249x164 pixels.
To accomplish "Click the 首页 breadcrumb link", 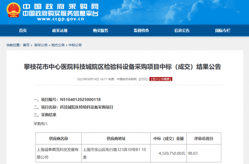I will pos(26,45).
